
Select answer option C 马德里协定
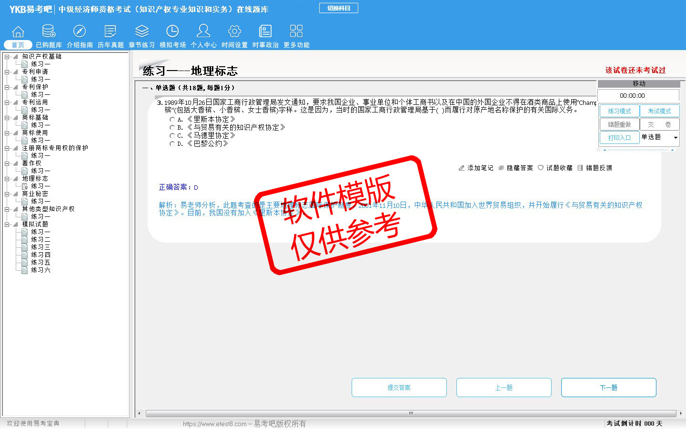[172, 136]
